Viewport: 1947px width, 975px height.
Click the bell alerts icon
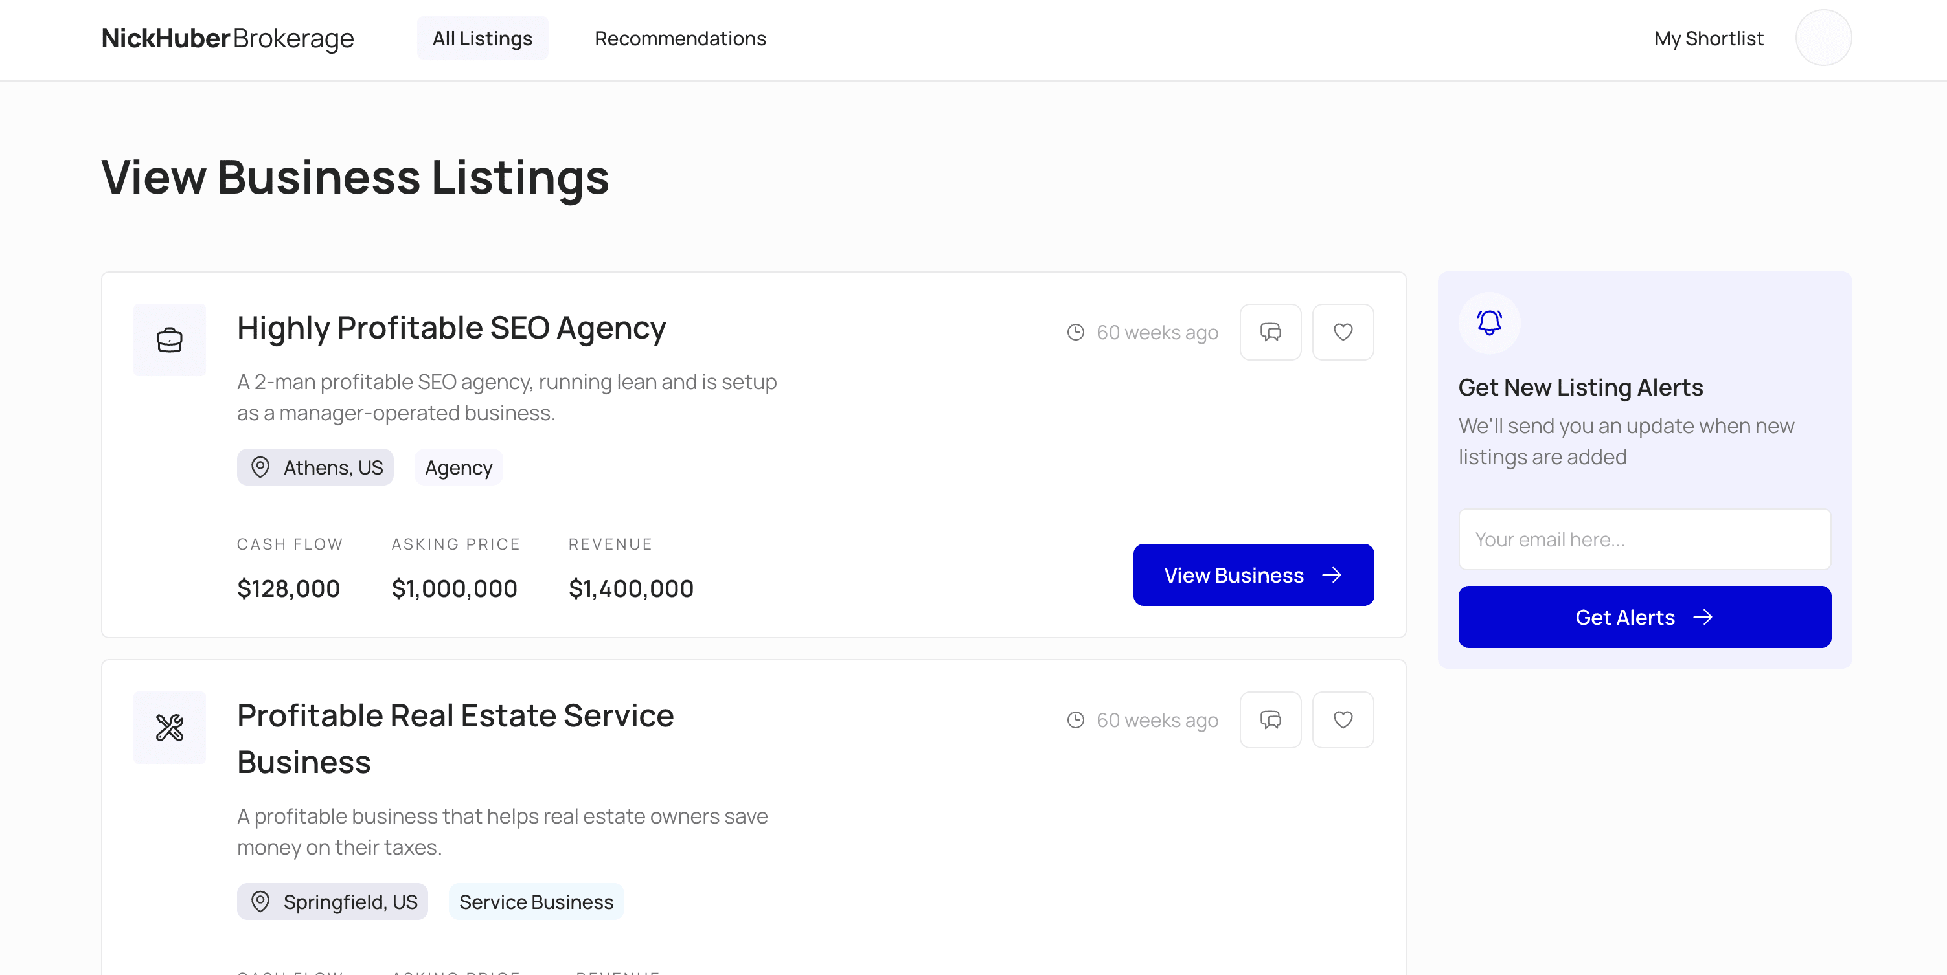(1489, 323)
